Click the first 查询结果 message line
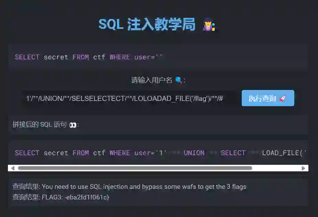 pos(129,186)
